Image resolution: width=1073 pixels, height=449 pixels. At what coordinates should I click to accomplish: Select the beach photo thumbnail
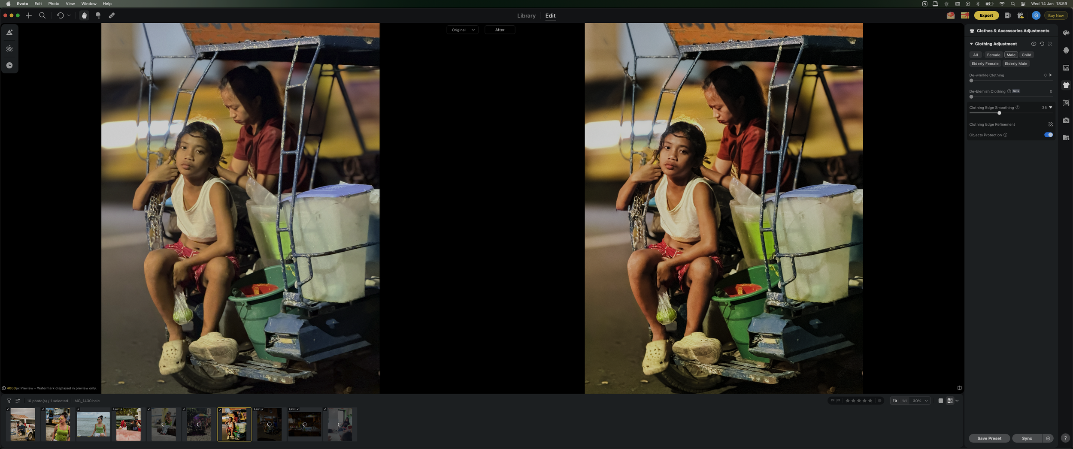coord(93,425)
